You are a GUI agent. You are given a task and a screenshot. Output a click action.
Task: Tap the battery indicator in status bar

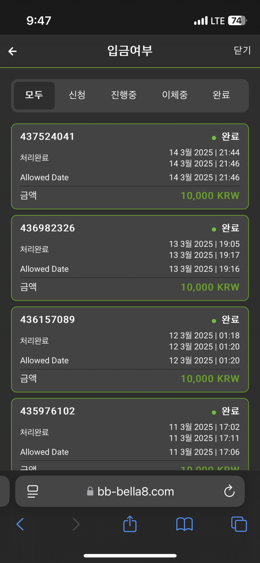tap(237, 21)
